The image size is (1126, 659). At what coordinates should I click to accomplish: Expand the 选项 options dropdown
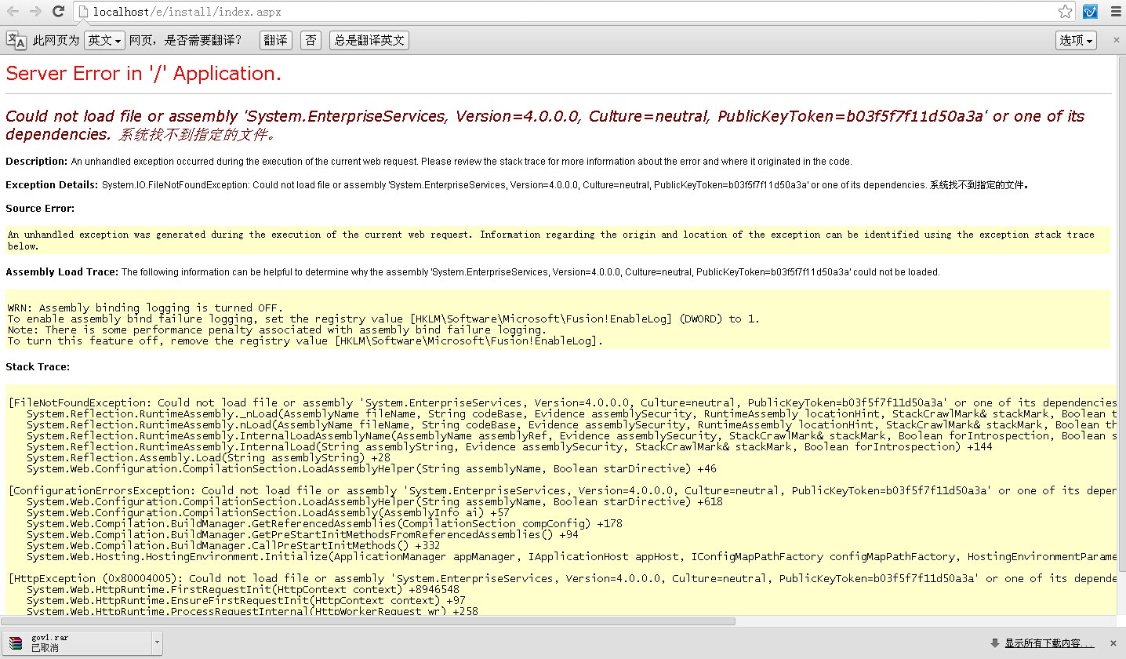1076,40
